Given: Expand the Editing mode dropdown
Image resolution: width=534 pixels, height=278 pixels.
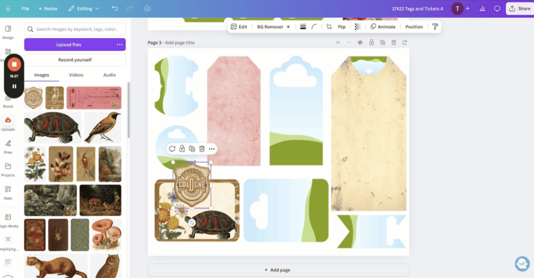Looking at the screenshot, I should (84, 8).
